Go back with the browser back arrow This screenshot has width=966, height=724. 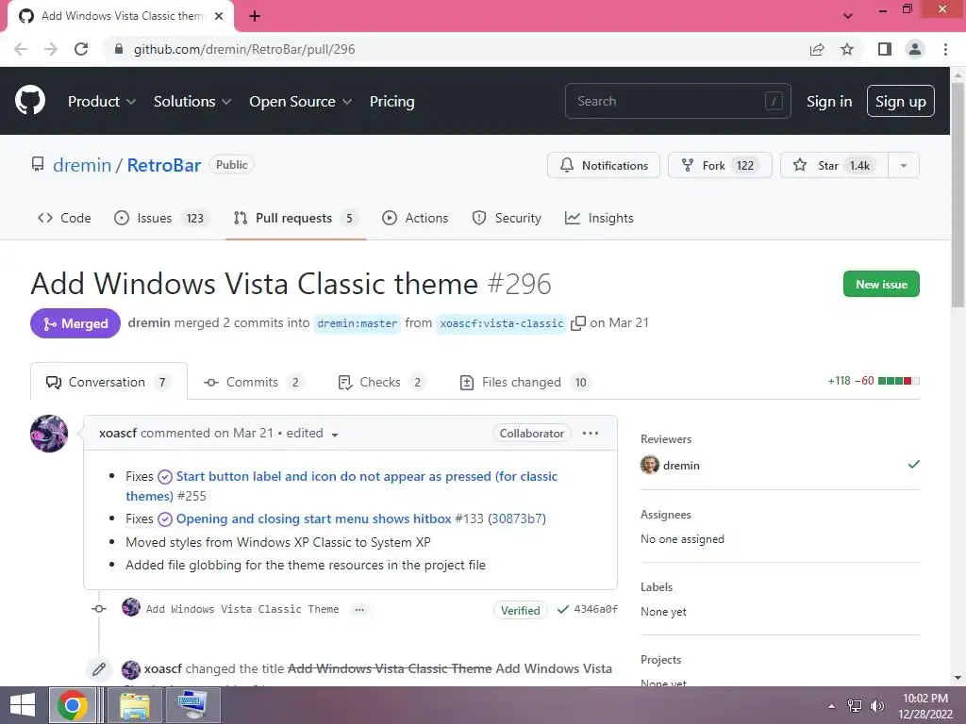(21, 49)
